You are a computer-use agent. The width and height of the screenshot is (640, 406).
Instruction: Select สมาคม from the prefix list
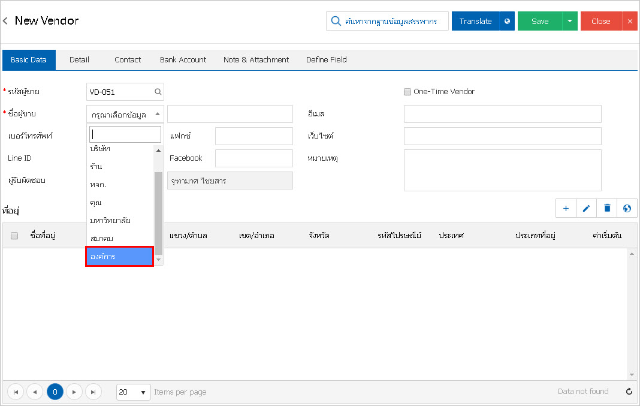coord(120,239)
